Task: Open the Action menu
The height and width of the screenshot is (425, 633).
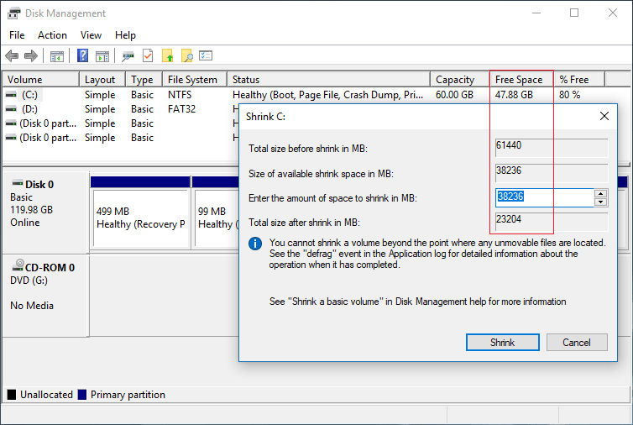Action: tap(52, 35)
